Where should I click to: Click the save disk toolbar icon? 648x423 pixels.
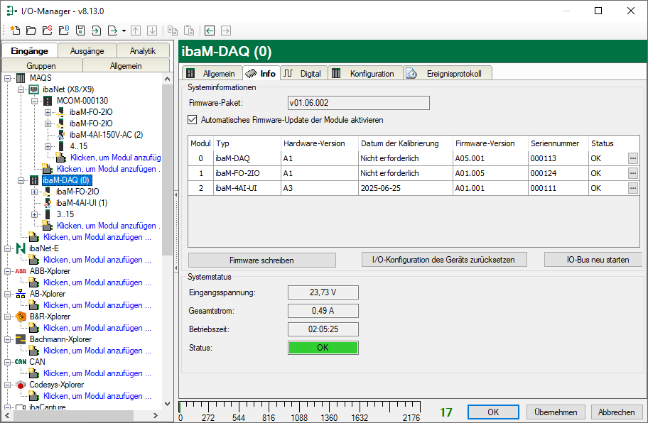[80, 31]
